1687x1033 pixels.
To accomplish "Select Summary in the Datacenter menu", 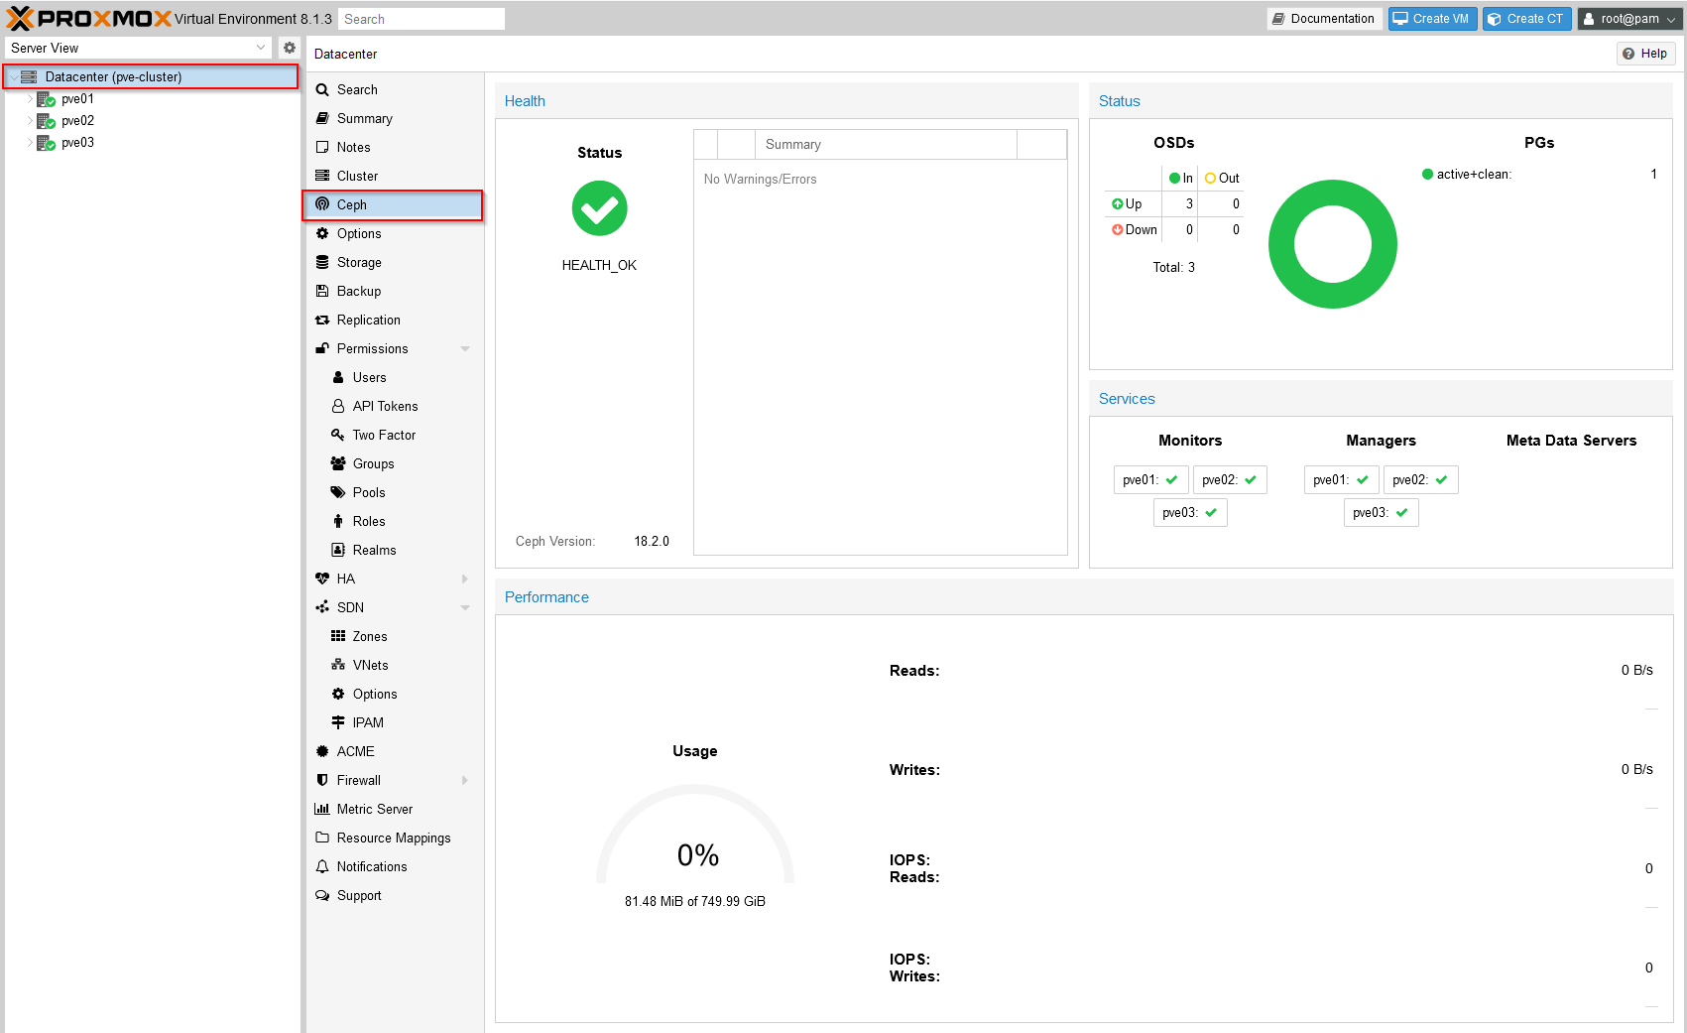I will coord(394,118).
